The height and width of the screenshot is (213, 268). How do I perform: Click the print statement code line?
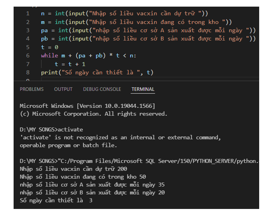pos(97,72)
